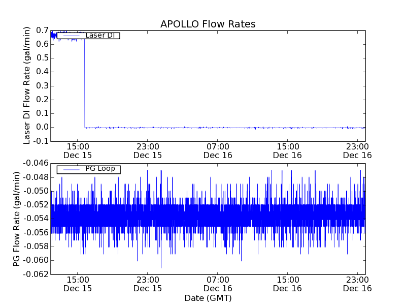Click "23:00 Dec 15" label under lower plot

(148, 284)
